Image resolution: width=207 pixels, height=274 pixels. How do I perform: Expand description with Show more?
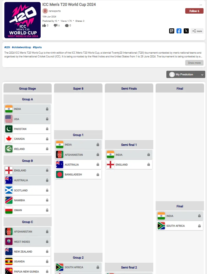194,63
